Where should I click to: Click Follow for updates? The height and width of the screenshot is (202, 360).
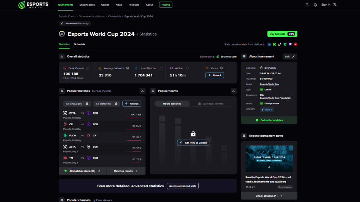pyautogui.click(x=269, y=120)
